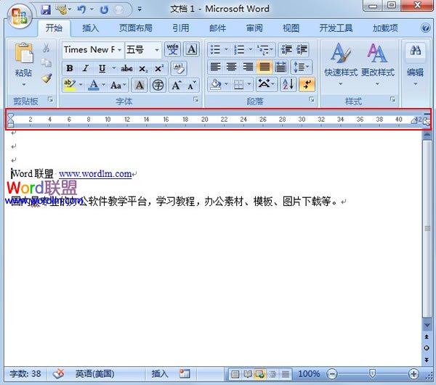436x385 pixels.
Task: Expand the borders dropdown arrow
Action: coord(249,84)
